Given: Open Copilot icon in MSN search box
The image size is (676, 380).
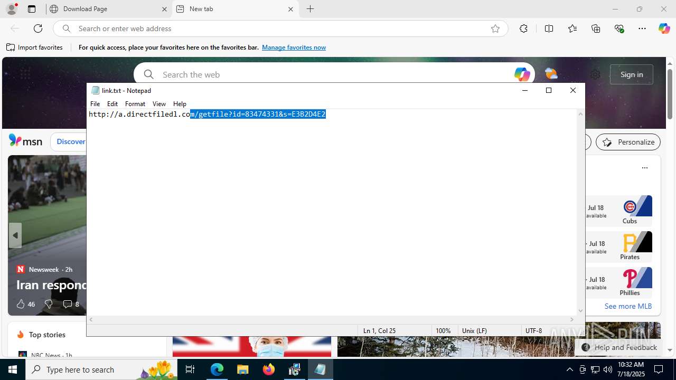Looking at the screenshot, I should (x=522, y=74).
